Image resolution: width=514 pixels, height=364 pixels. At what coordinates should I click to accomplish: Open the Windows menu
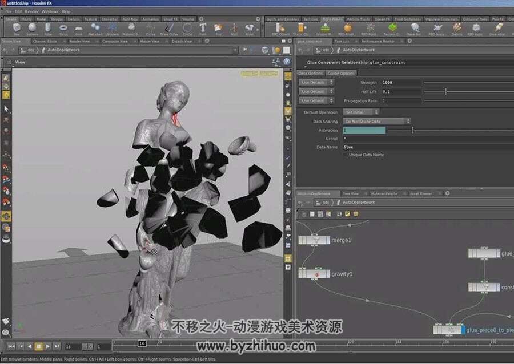point(50,11)
